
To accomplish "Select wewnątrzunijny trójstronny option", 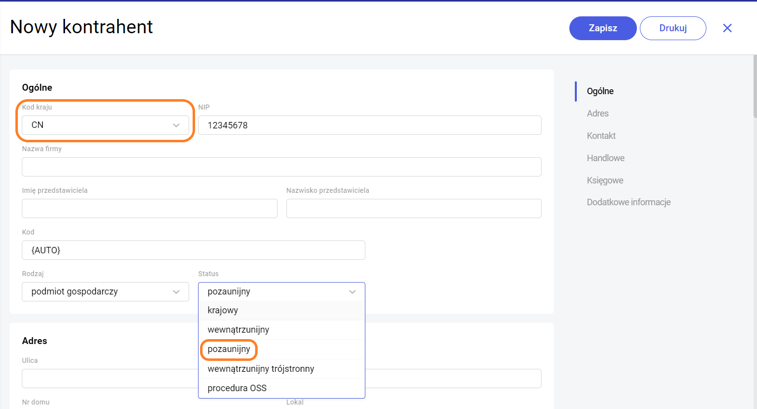I will tap(261, 369).
